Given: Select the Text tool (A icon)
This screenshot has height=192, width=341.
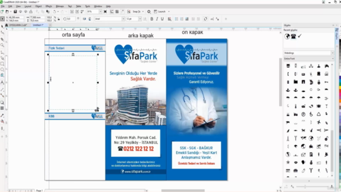Looking at the screenshot, I should point(2,83).
